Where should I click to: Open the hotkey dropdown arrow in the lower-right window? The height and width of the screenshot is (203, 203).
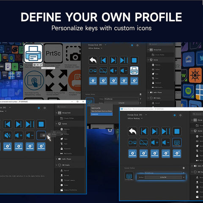(184, 177)
